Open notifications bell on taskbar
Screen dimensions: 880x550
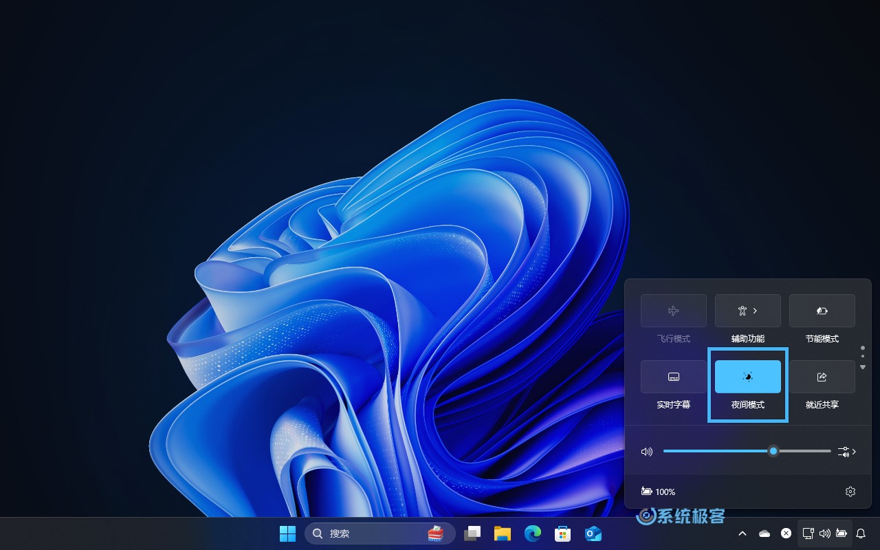(861, 533)
